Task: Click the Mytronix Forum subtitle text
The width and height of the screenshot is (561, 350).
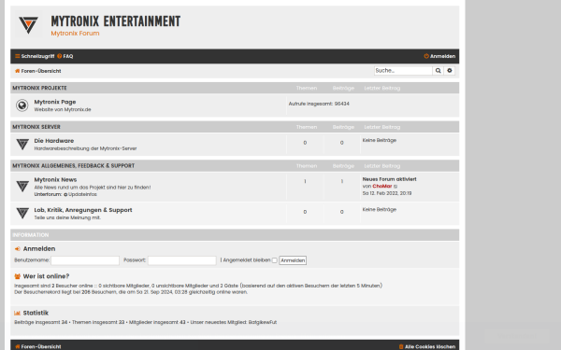Action: (75, 34)
